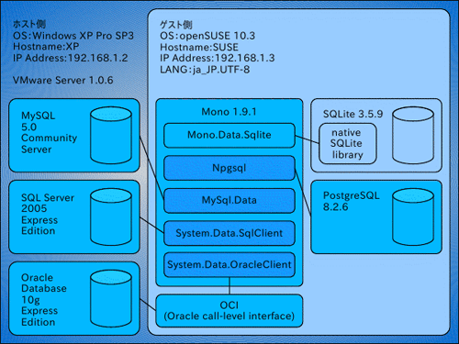Click the 'SQLite 3.5.9' label
Viewport: 459px width, 344px height.
353,114
